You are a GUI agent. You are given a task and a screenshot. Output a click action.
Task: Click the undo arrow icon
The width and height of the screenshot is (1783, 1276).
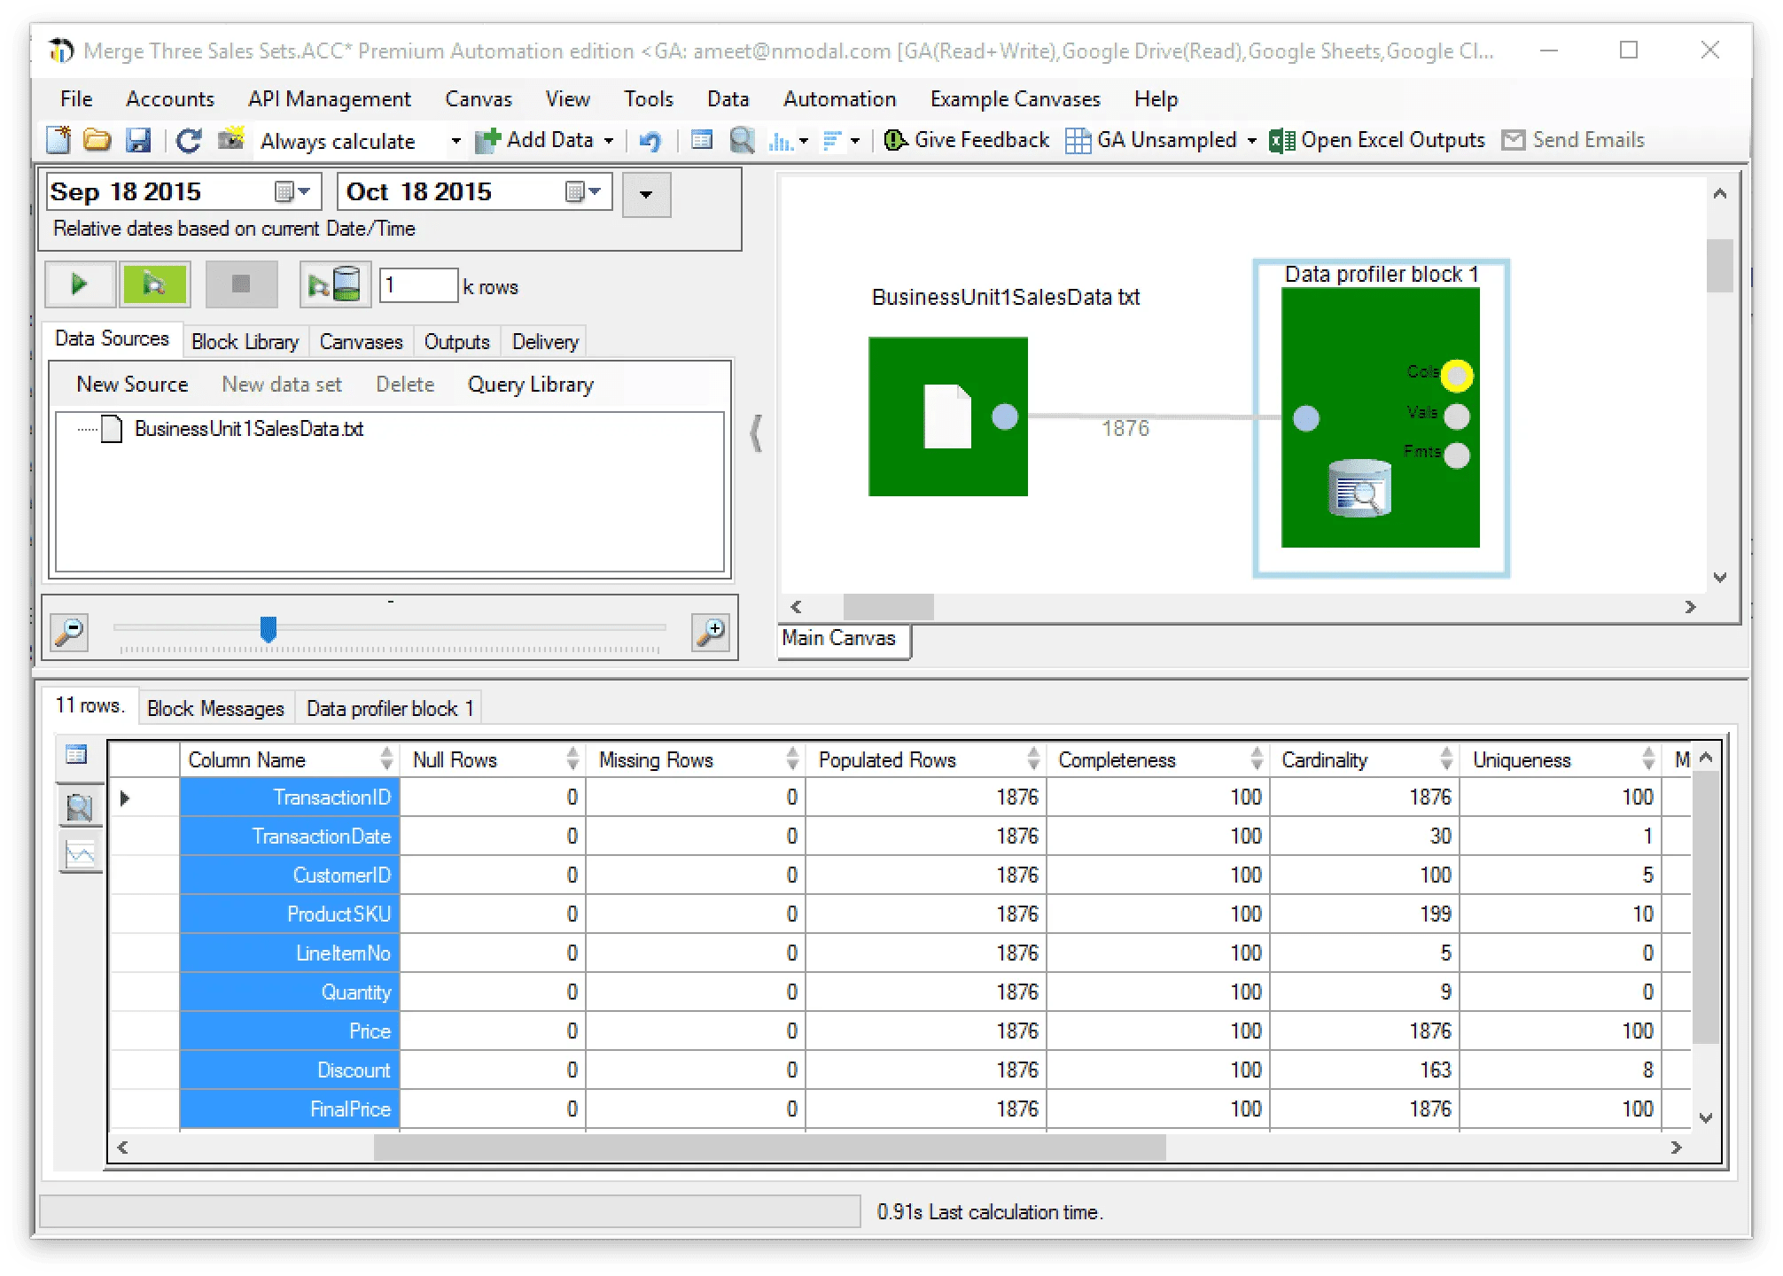click(650, 141)
